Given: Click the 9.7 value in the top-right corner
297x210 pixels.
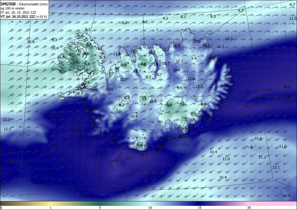Looking at the screenshot, I should click(x=292, y=5).
